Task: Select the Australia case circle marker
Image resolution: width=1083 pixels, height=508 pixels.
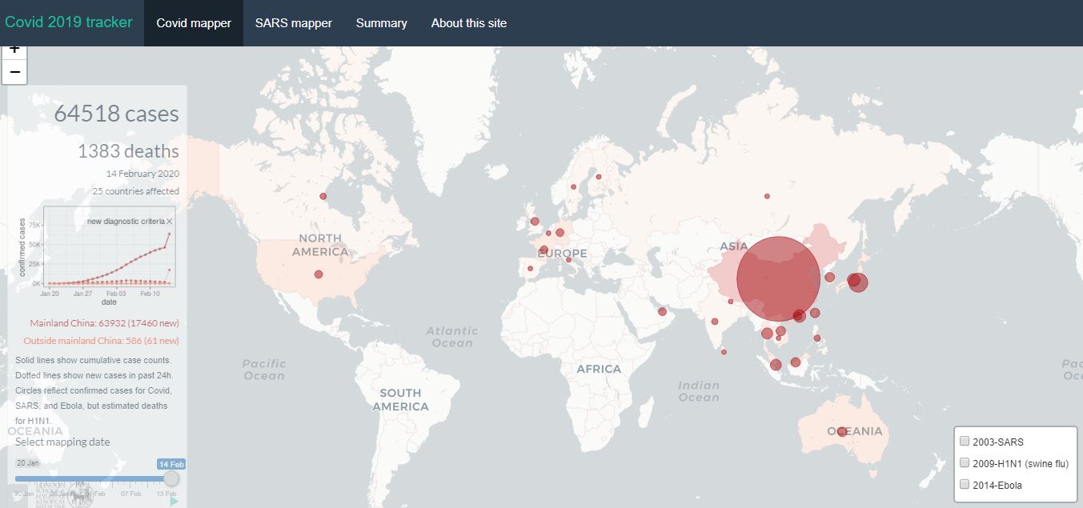Action: [x=842, y=431]
